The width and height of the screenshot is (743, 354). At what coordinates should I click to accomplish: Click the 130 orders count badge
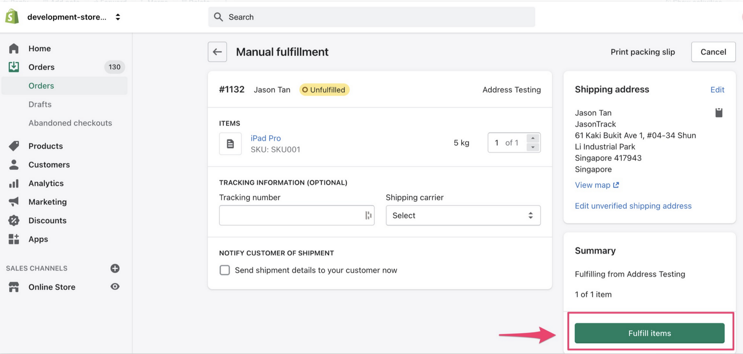coord(115,67)
